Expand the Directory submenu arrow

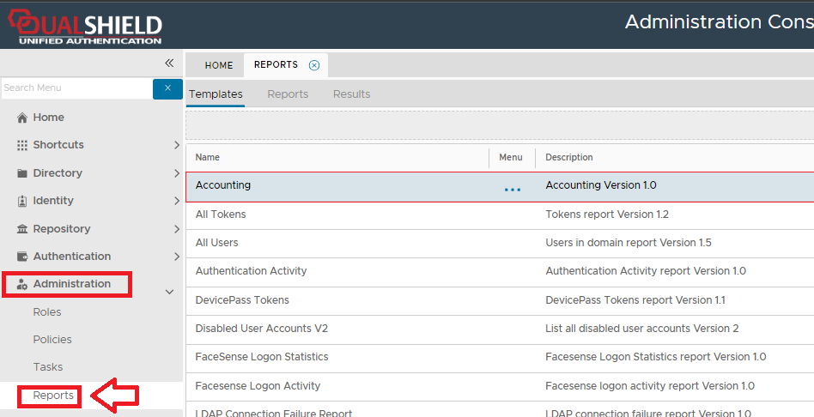pyautogui.click(x=176, y=173)
